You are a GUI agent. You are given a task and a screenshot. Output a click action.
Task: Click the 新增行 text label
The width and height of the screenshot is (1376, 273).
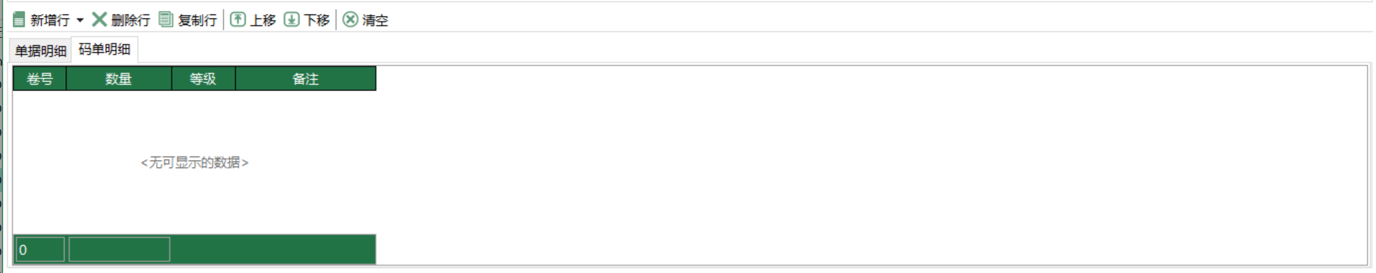(x=50, y=21)
